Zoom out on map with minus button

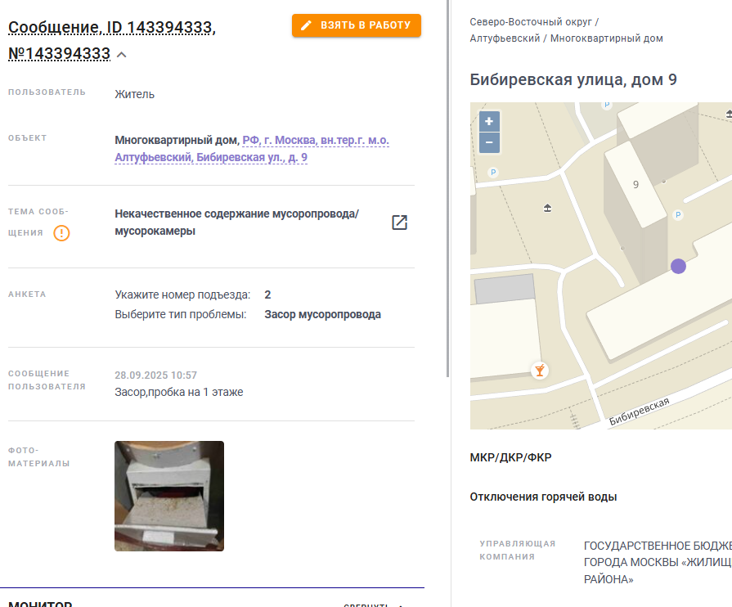[x=489, y=142]
